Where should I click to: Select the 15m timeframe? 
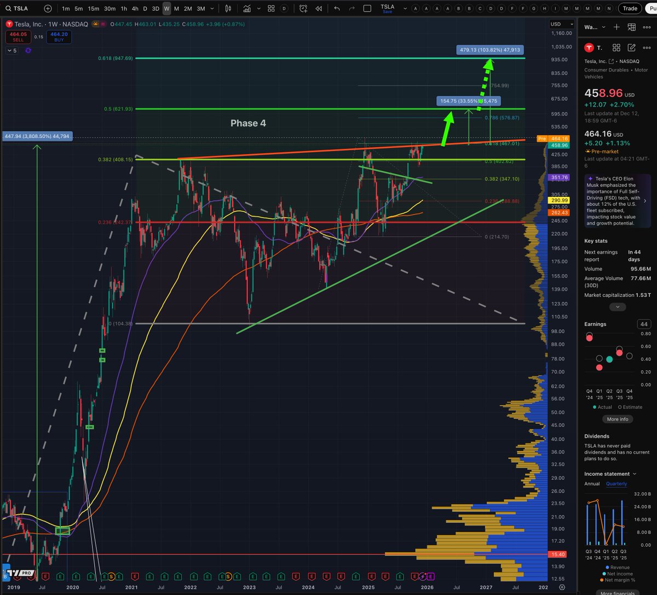[x=94, y=8]
